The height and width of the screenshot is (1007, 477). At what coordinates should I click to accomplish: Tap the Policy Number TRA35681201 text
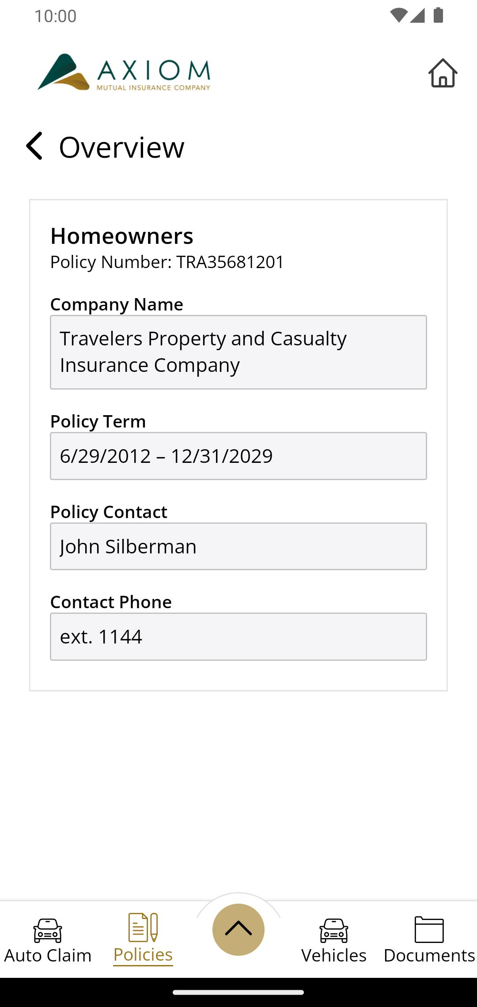(x=167, y=262)
